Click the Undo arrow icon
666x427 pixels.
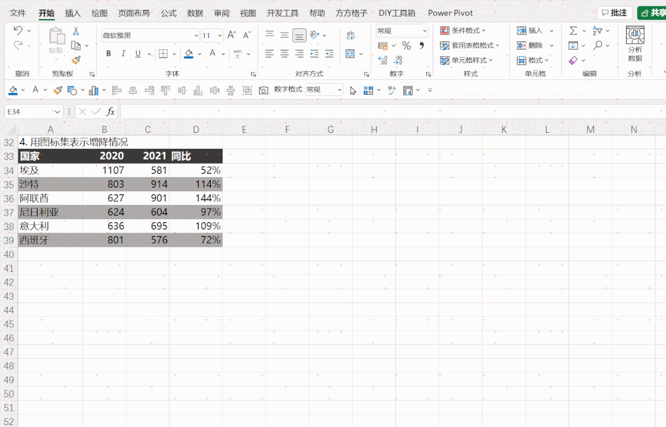[x=18, y=31]
